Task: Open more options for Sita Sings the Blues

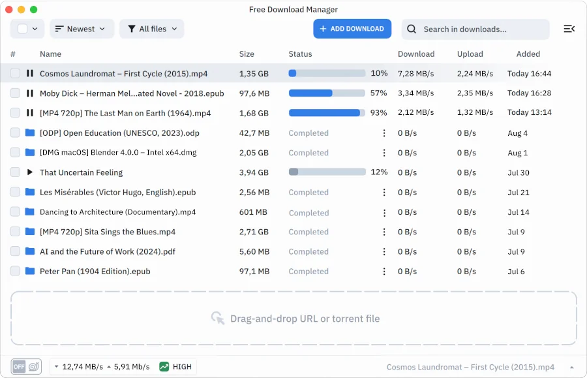Action: (x=384, y=232)
